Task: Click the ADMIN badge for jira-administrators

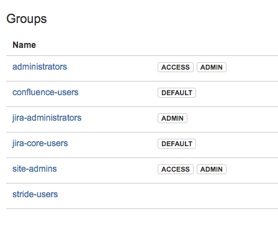Action: [173, 118]
